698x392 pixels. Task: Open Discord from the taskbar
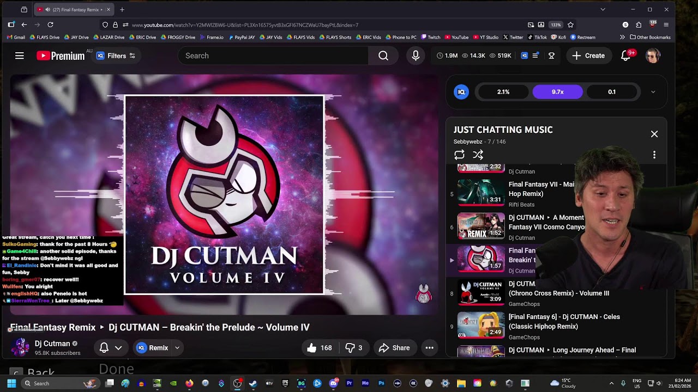click(333, 383)
